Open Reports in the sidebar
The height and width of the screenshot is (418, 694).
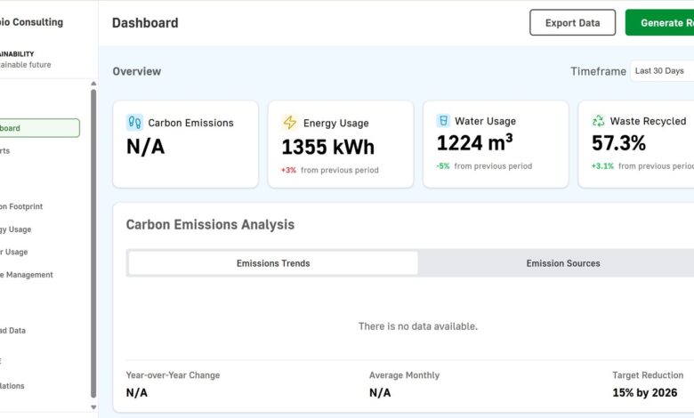(18, 151)
